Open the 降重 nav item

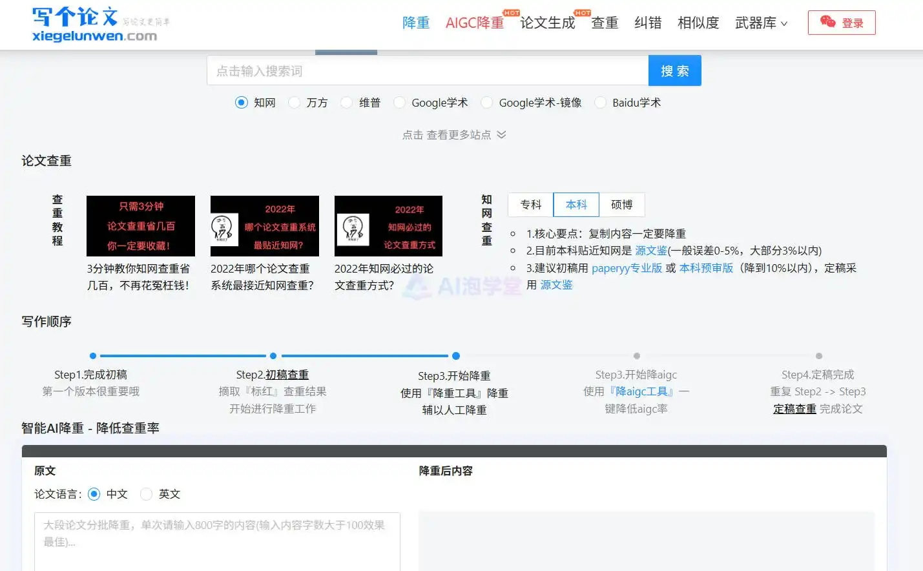pyautogui.click(x=416, y=23)
